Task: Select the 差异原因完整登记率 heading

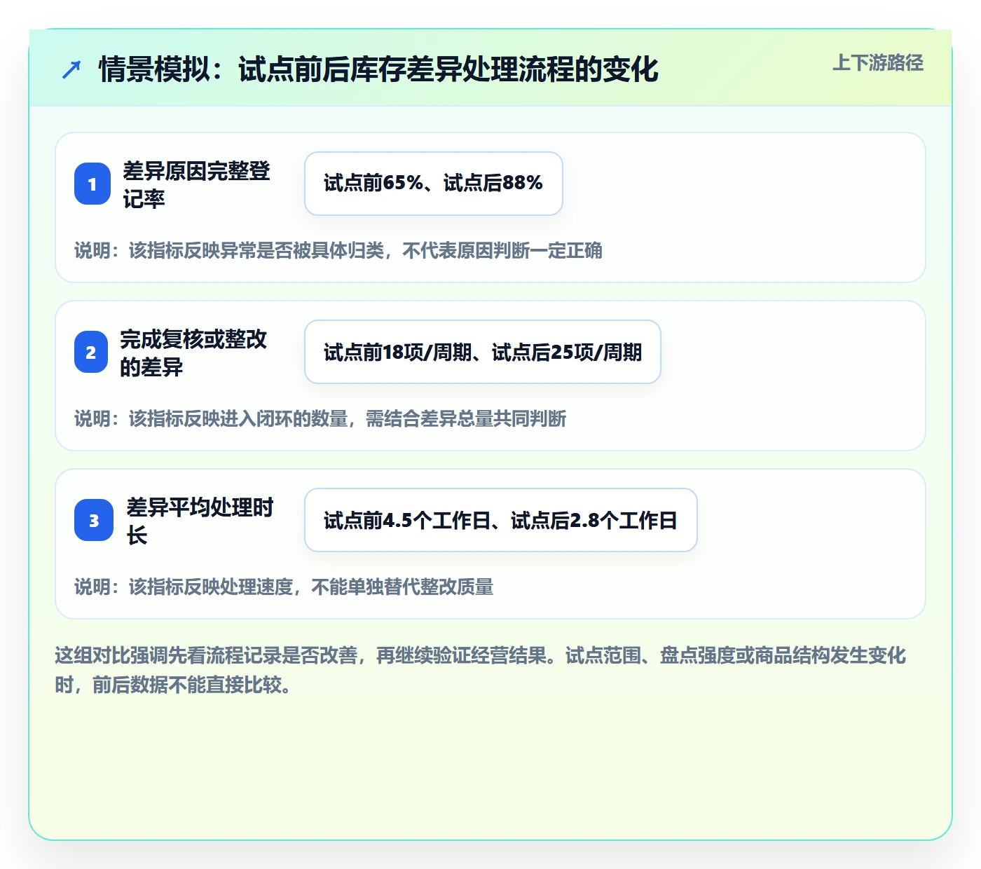Action: pos(197,184)
